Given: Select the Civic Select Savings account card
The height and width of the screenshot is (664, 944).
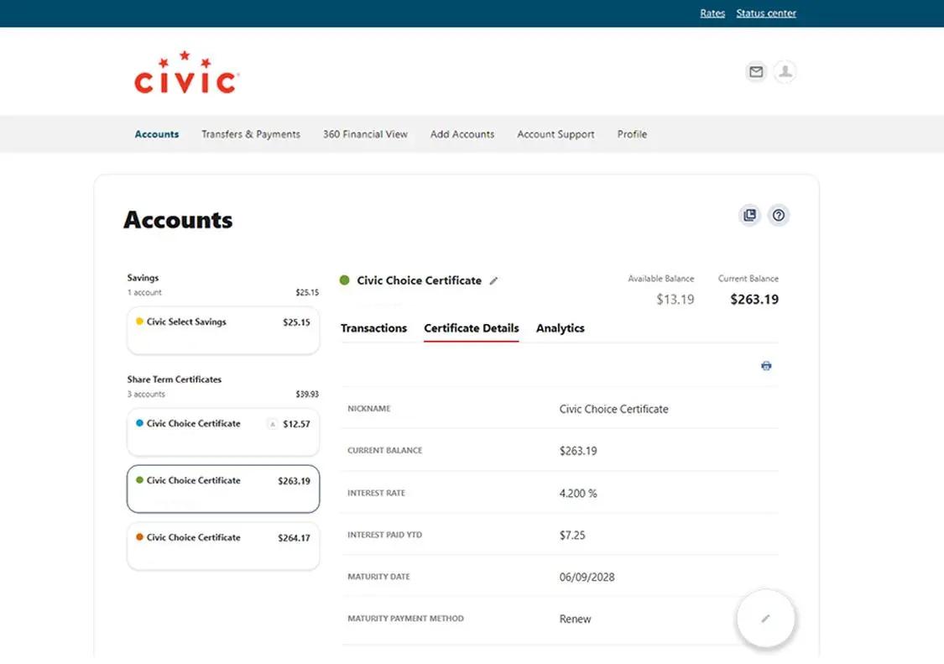Looking at the screenshot, I should click(x=222, y=330).
